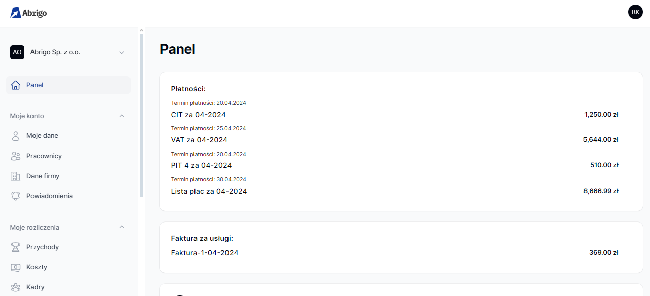This screenshot has height=296, width=650.
Task: Click the Moje dane person icon
Action: click(x=16, y=136)
